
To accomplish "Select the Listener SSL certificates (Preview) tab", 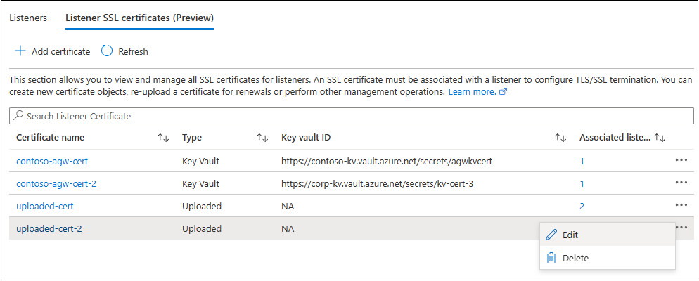I will [139, 17].
